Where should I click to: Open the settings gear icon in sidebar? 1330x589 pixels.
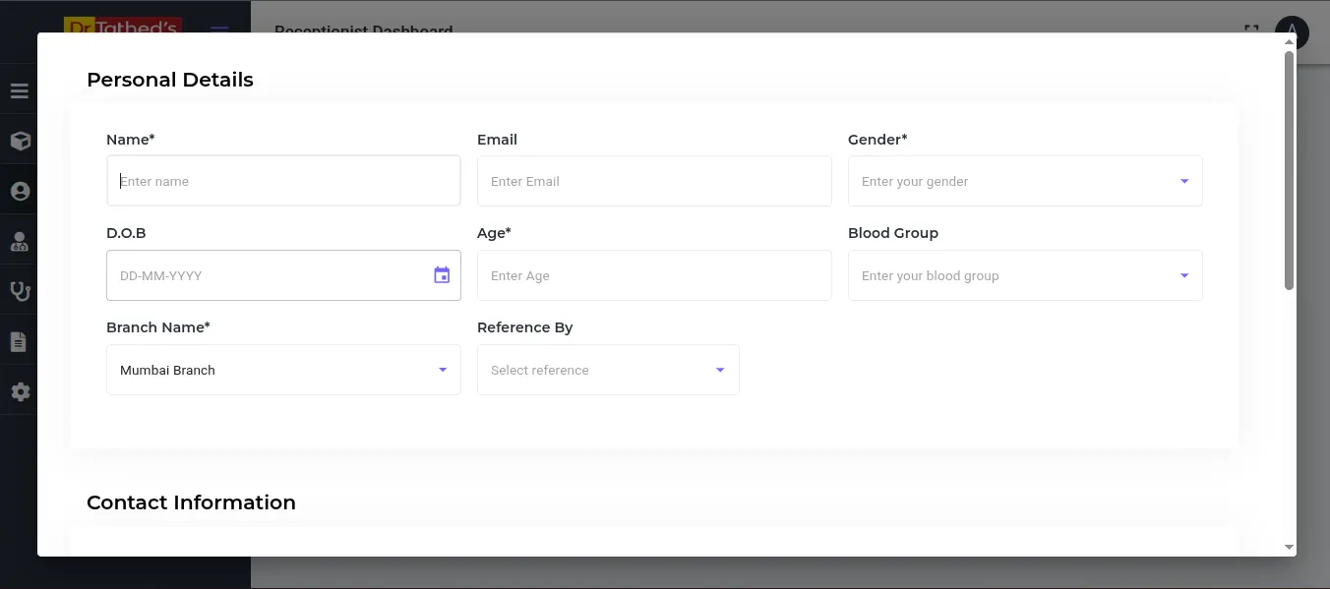pyautogui.click(x=20, y=391)
